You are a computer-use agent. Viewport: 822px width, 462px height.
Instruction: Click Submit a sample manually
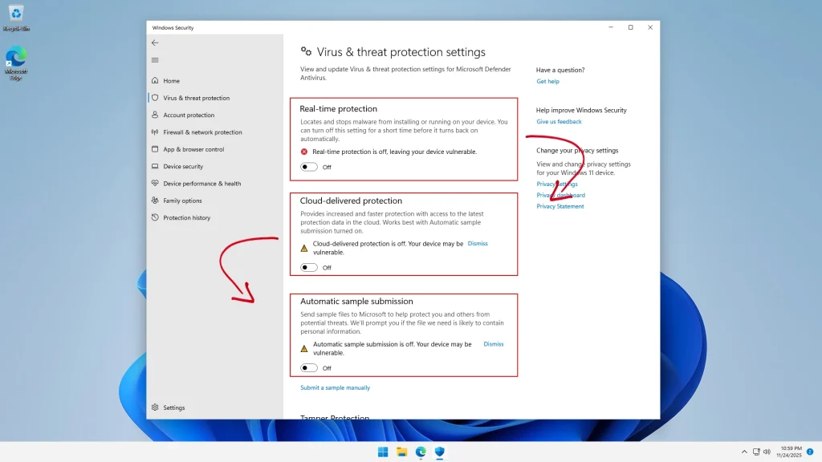[335, 387]
